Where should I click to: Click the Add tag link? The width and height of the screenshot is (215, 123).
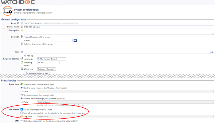point(30,56)
